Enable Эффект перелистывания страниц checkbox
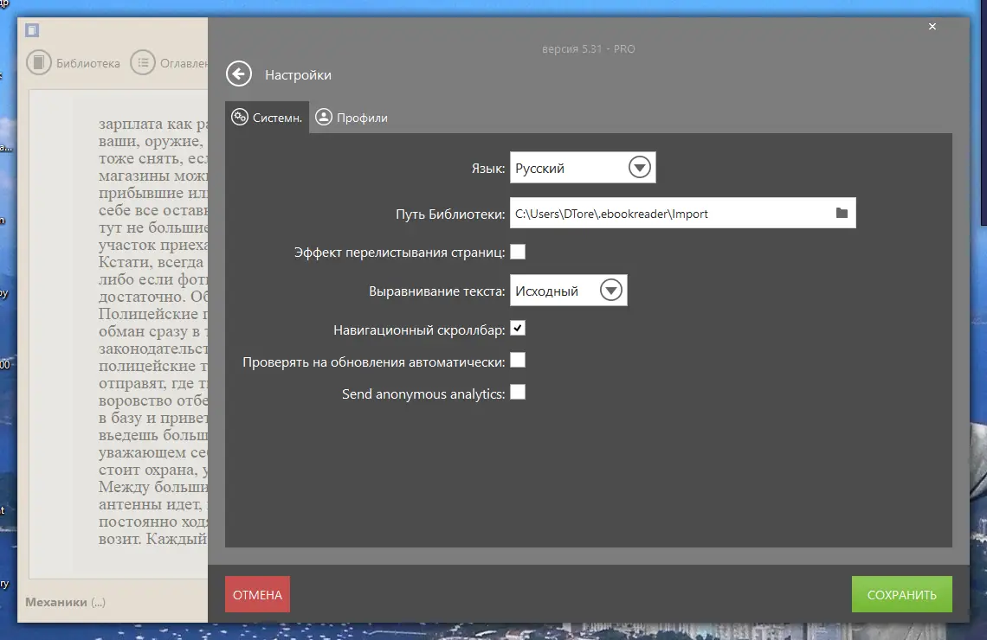Viewport: 987px width, 640px height. 518,252
